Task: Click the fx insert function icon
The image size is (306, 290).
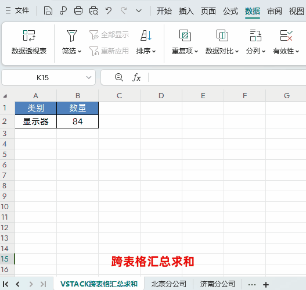Action: [x=136, y=77]
